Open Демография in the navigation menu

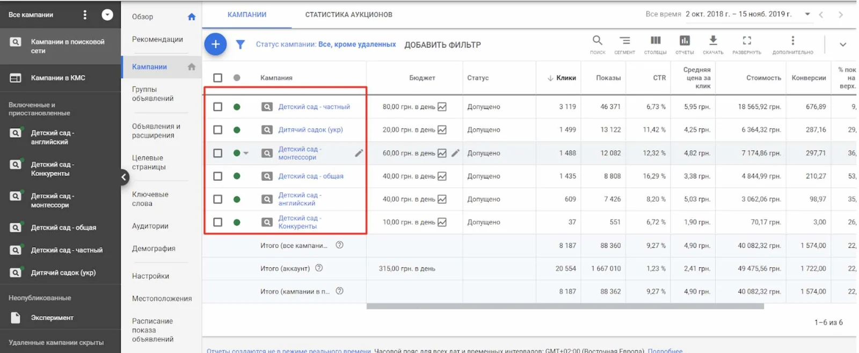tap(154, 248)
